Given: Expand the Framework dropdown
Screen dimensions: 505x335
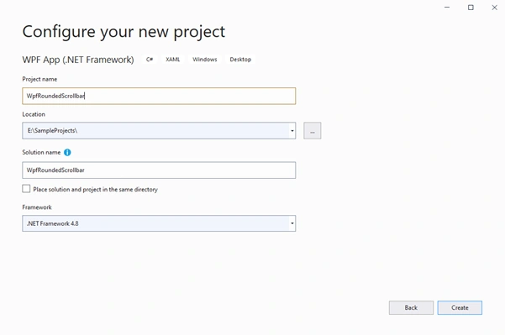Looking at the screenshot, I should coord(292,223).
